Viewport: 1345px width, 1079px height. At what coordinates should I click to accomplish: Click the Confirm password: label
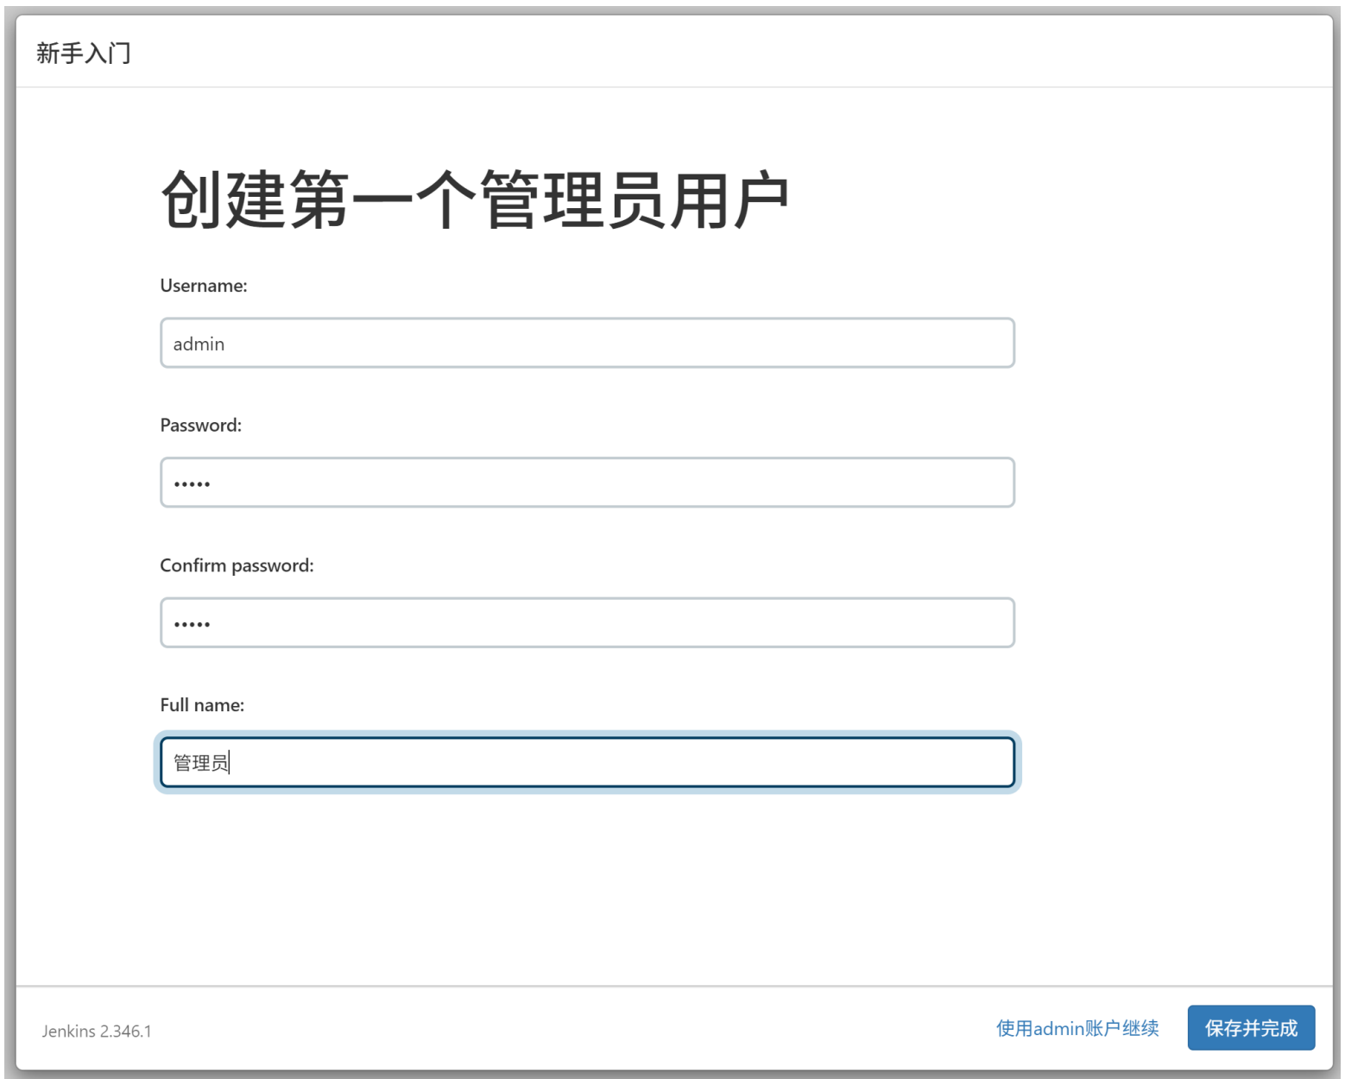click(237, 565)
